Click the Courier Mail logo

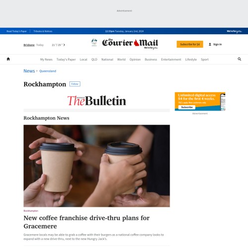pyautogui.click(x=130, y=44)
